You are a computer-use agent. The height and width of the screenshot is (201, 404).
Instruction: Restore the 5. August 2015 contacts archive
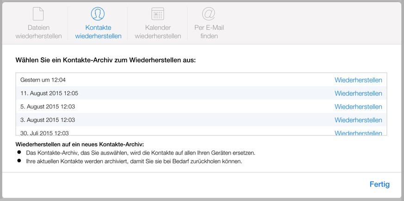point(358,107)
